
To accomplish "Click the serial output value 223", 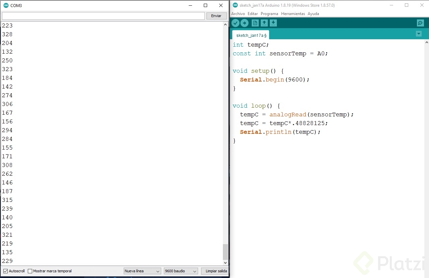I will (x=7, y=25).
